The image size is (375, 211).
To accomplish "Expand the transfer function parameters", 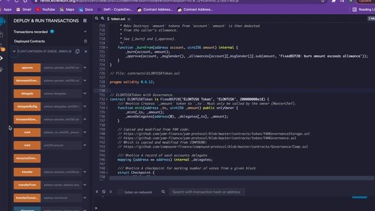I will 85,172.
